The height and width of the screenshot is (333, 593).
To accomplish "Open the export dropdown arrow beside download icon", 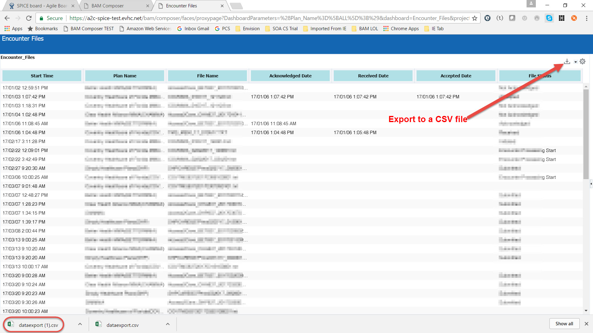I will point(575,62).
